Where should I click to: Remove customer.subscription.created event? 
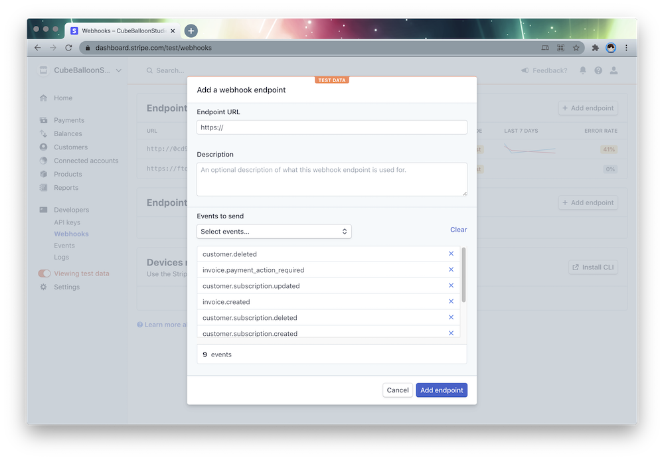pyautogui.click(x=451, y=333)
